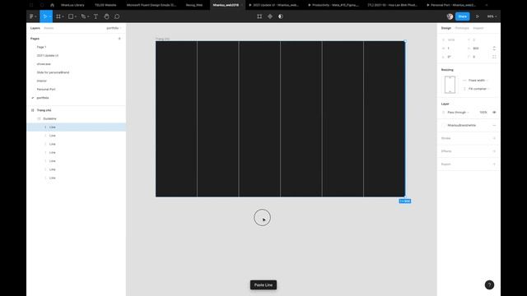Open the Microsoft Fluent Design Emojis file tab
This screenshot has height=296, width=527.
click(152, 5)
